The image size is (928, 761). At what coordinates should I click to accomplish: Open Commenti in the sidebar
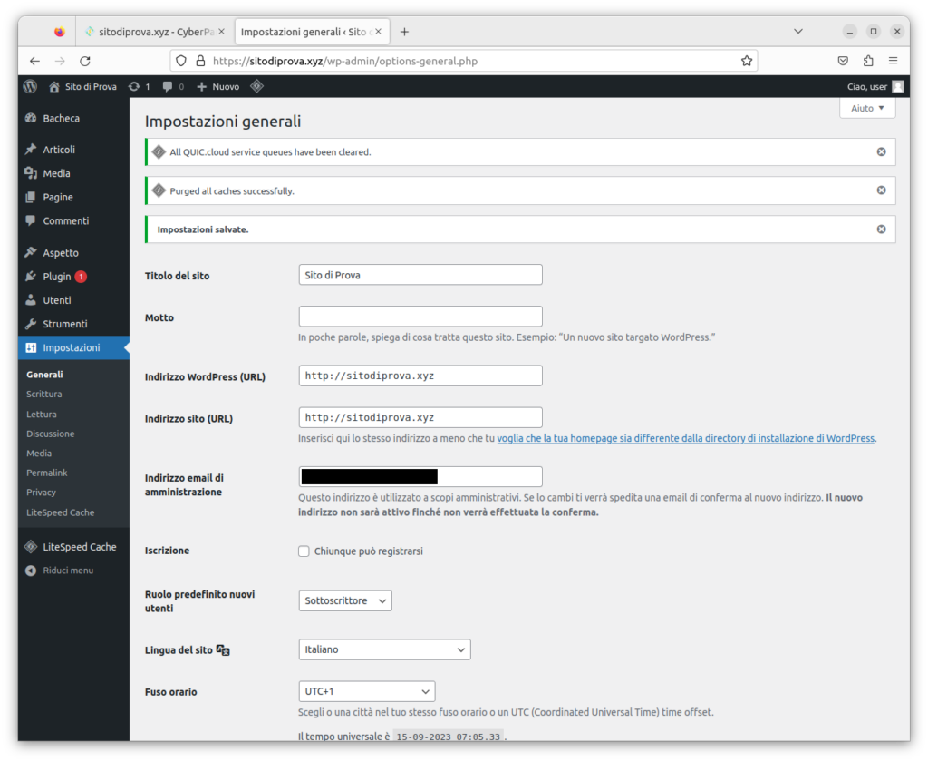click(x=73, y=221)
